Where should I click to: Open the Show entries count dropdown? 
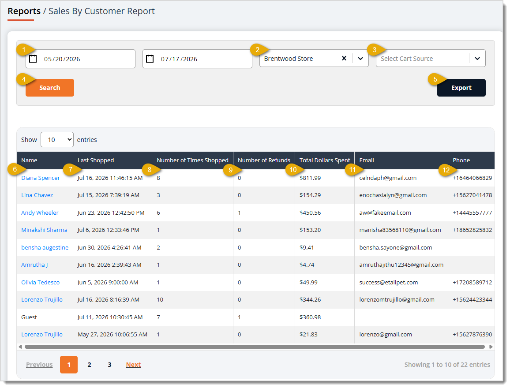coord(57,140)
